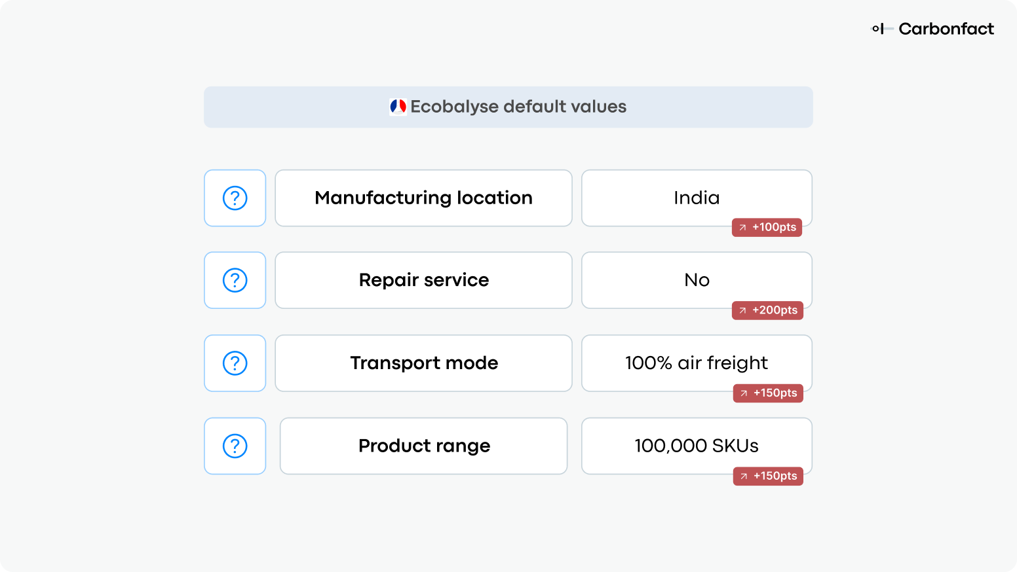Click the 100% air freight value
The width and height of the screenshot is (1017, 572).
(x=697, y=363)
